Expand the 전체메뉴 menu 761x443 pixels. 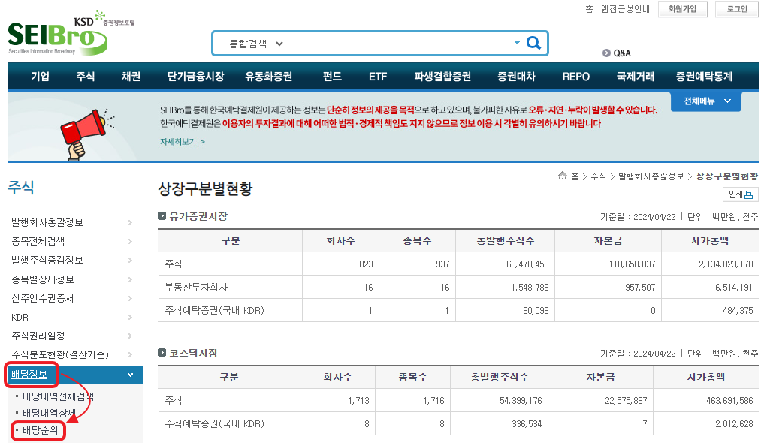[x=706, y=101]
